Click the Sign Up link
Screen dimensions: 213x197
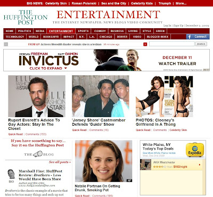point(178,26)
